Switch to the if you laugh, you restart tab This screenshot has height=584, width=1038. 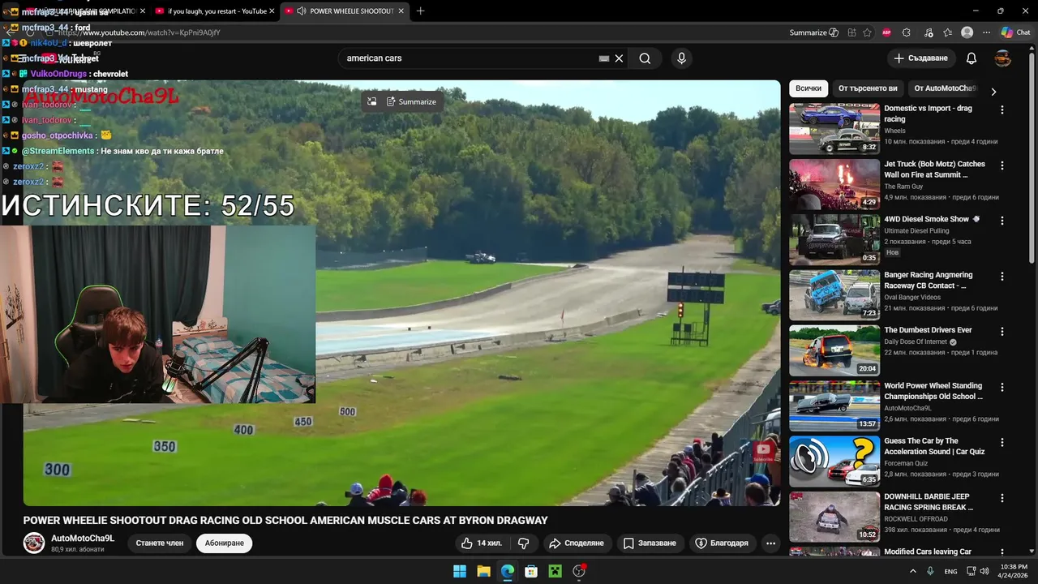click(217, 11)
